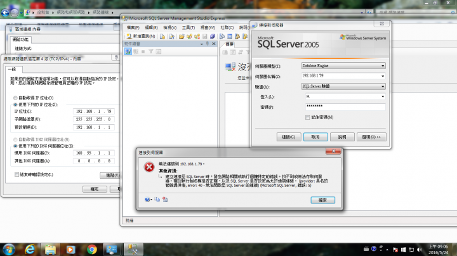The image size is (457, 256).
Task: Open the 檔案(F) menu in SSMS
Action: click(133, 28)
